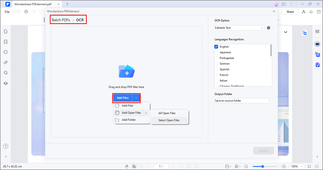This screenshot has width=323, height=170.
Task: Check the French language checkbox
Action: click(216, 75)
